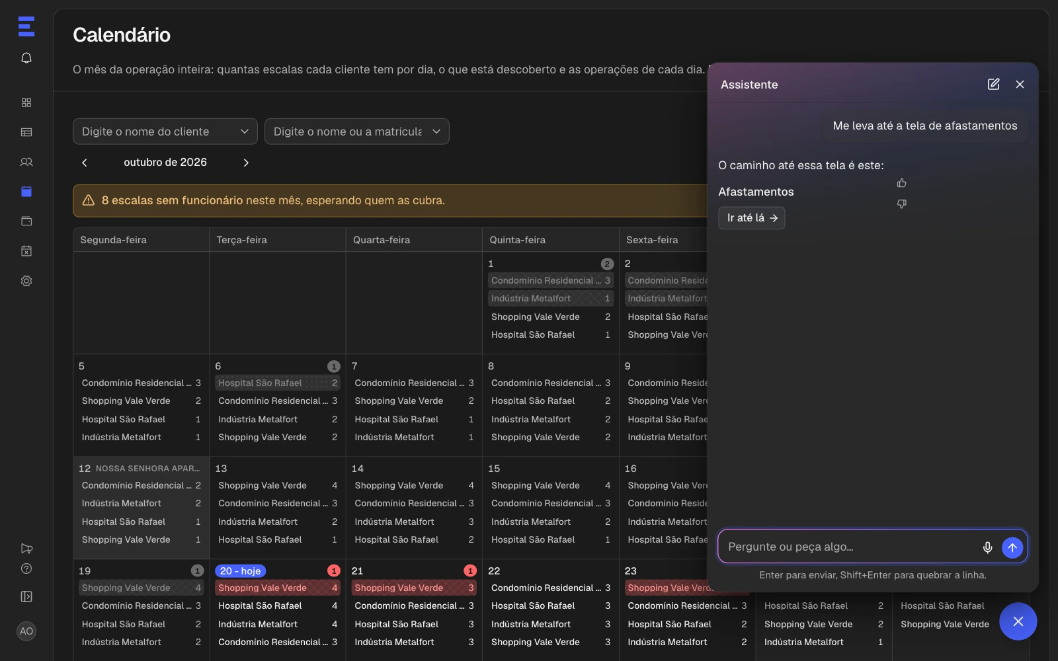Select Condomínio Residencial on day 8

(x=551, y=383)
